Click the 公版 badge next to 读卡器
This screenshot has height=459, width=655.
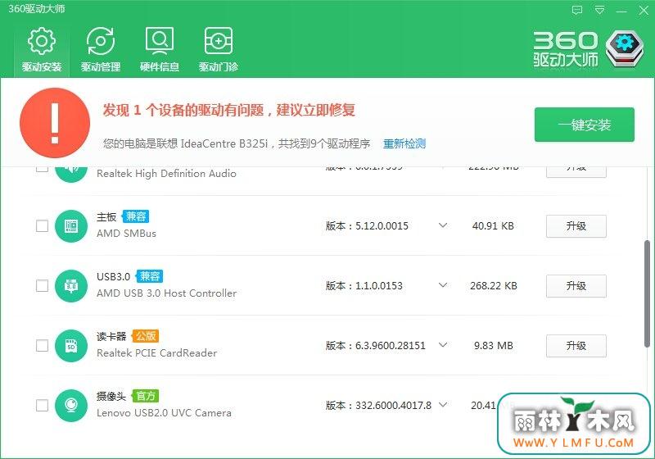[146, 336]
